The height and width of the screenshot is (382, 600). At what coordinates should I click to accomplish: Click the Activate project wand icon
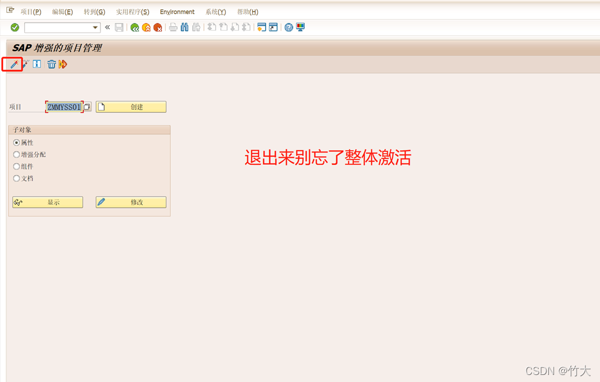click(x=14, y=64)
